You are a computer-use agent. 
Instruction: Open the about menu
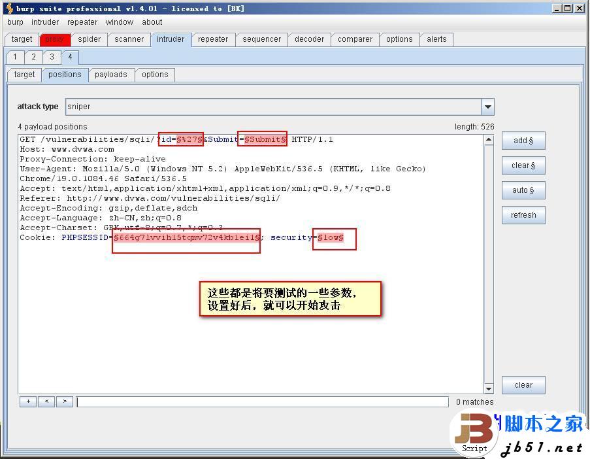click(152, 22)
